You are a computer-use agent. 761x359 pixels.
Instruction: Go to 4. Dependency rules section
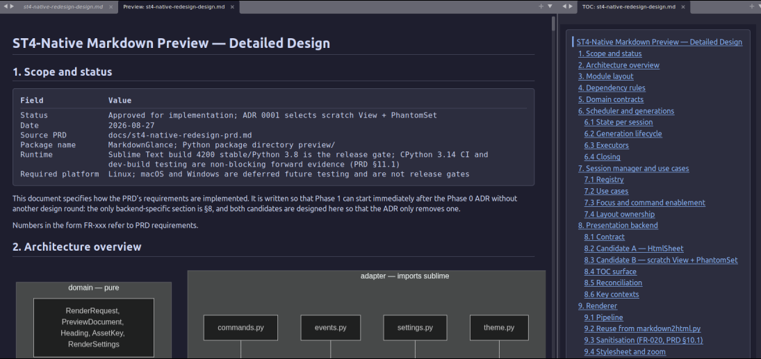pyautogui.click(x=612, y=88)
